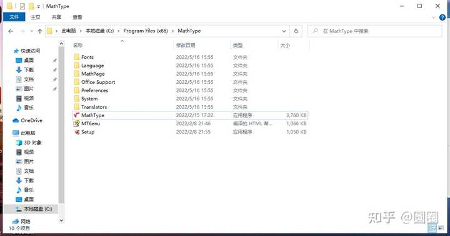
Task: Select 网络 in the navigation pane
Action: (x=21, y=222)
